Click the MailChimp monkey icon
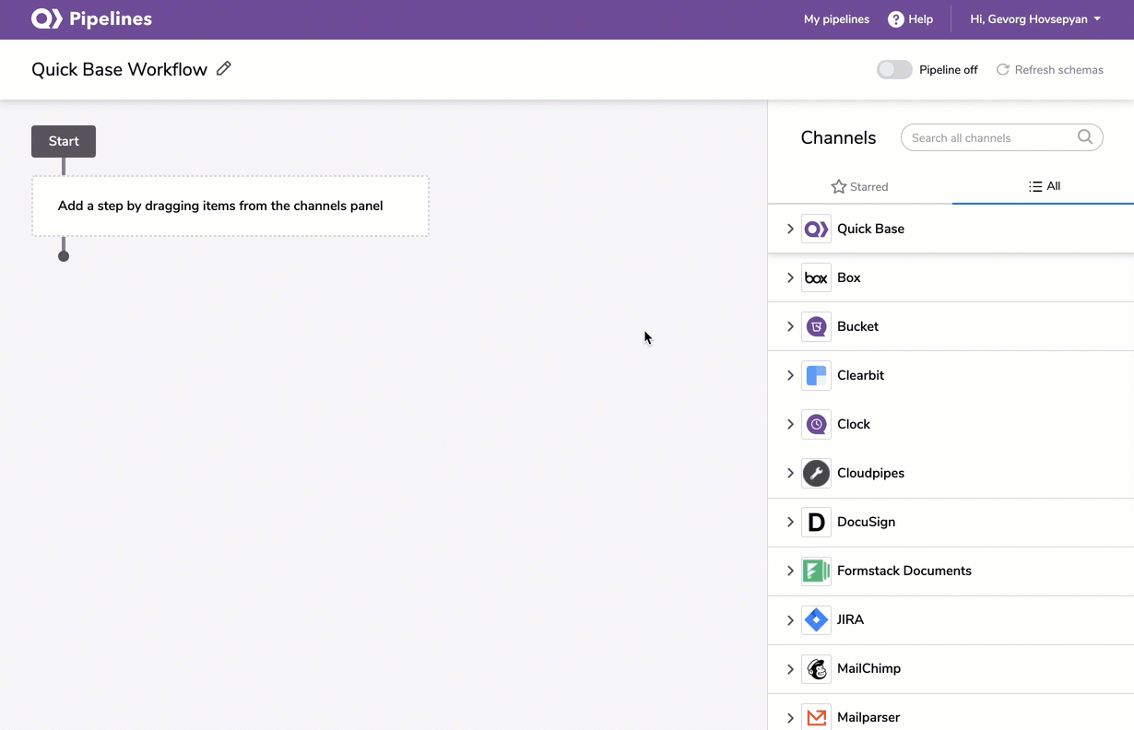 pos(816,668)
